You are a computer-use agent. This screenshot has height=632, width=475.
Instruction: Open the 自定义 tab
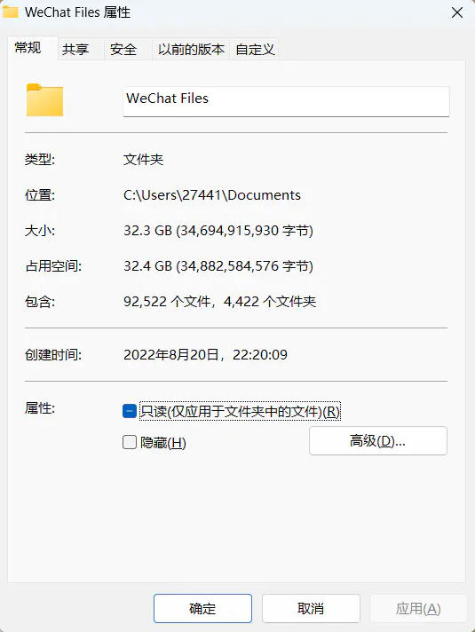tap(255, 49)
